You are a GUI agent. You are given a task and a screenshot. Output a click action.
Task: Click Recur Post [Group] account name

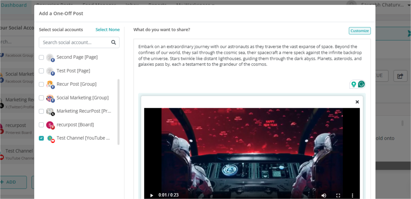[77, 84]
